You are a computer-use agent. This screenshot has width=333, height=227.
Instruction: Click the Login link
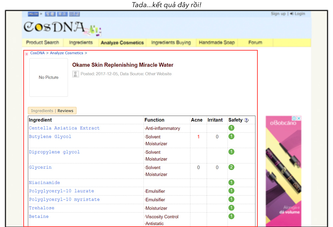click(297, 14)
